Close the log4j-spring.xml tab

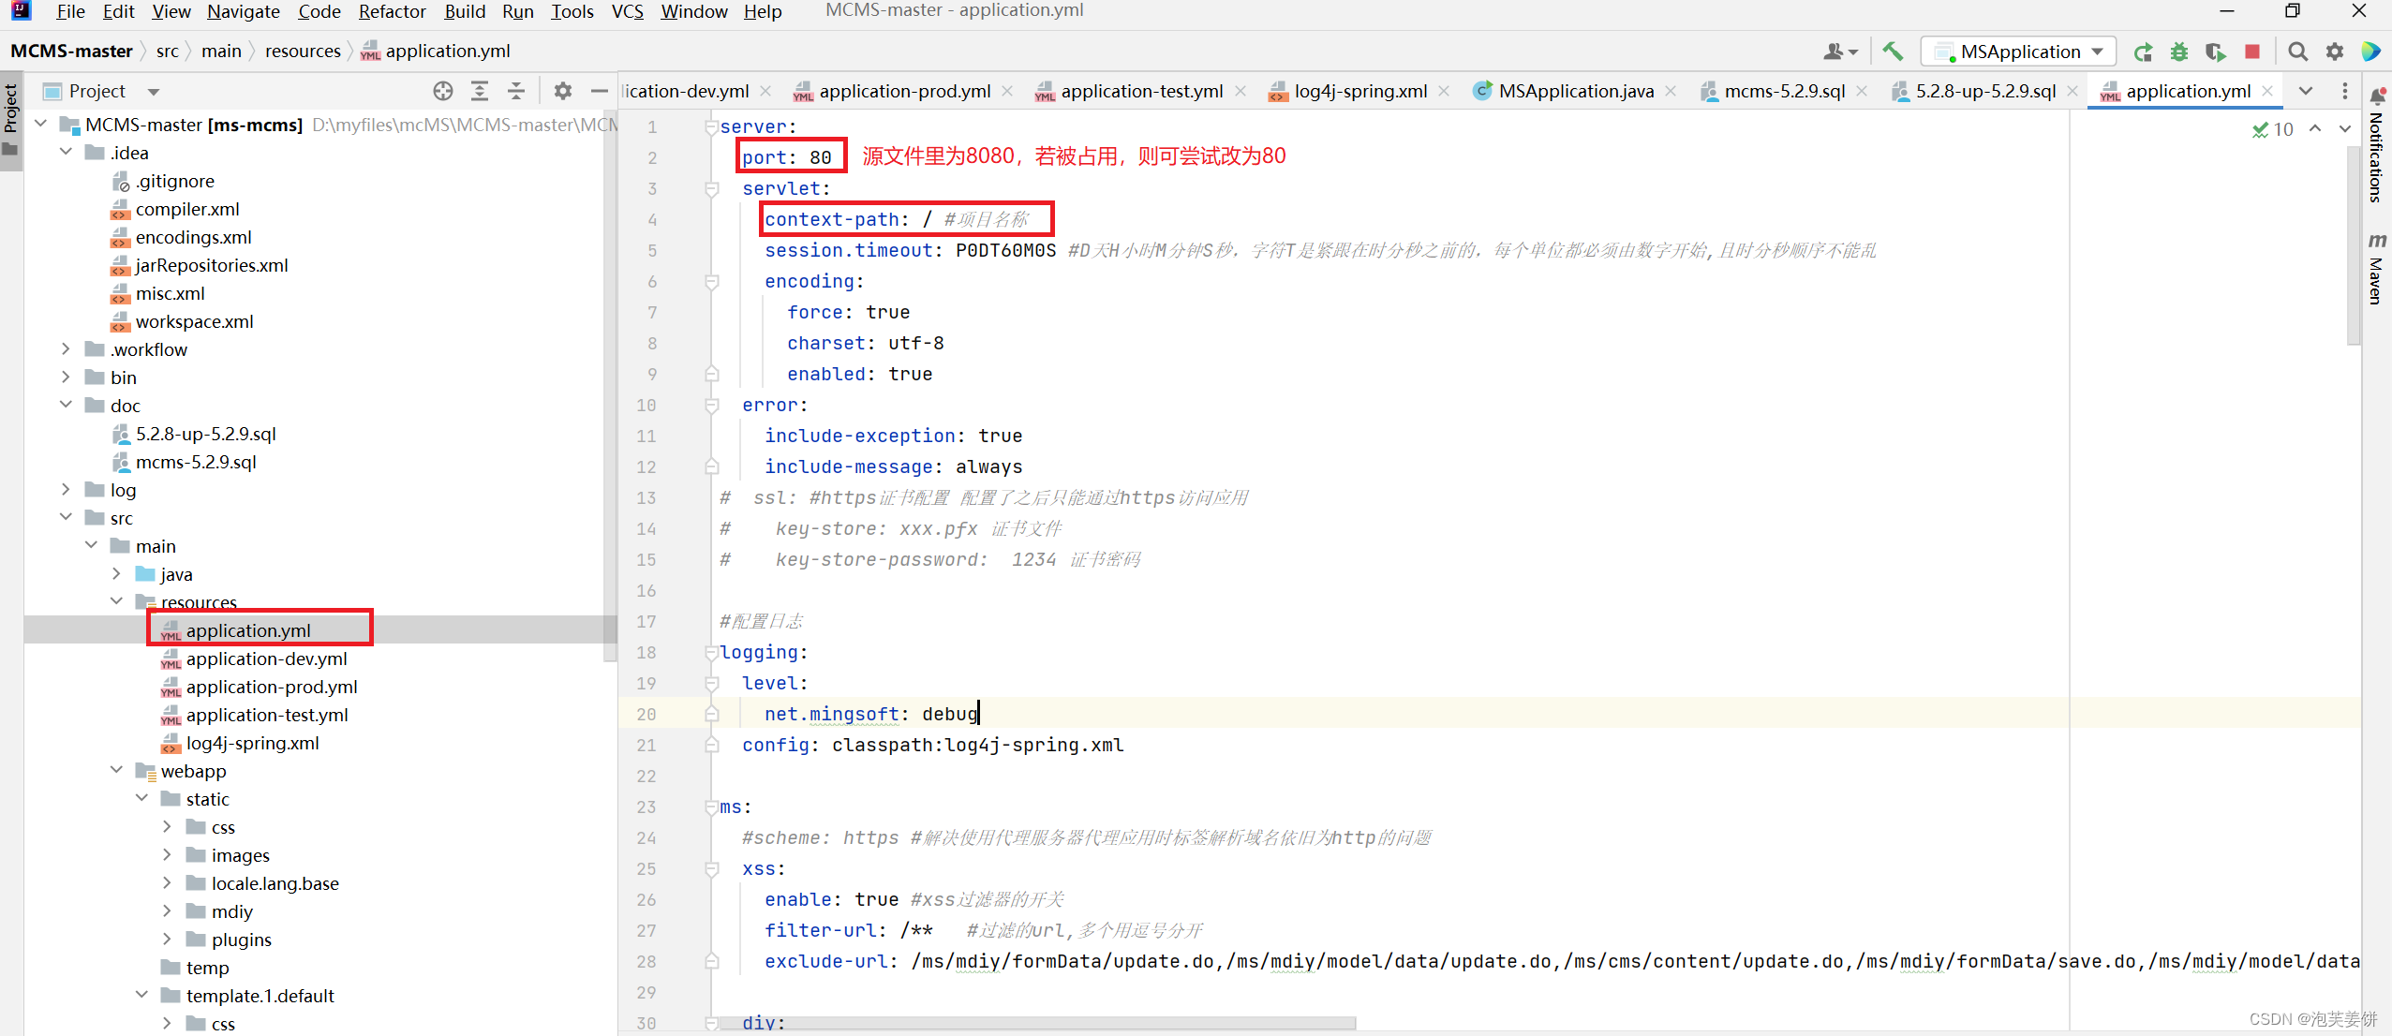pos(1443,91)
